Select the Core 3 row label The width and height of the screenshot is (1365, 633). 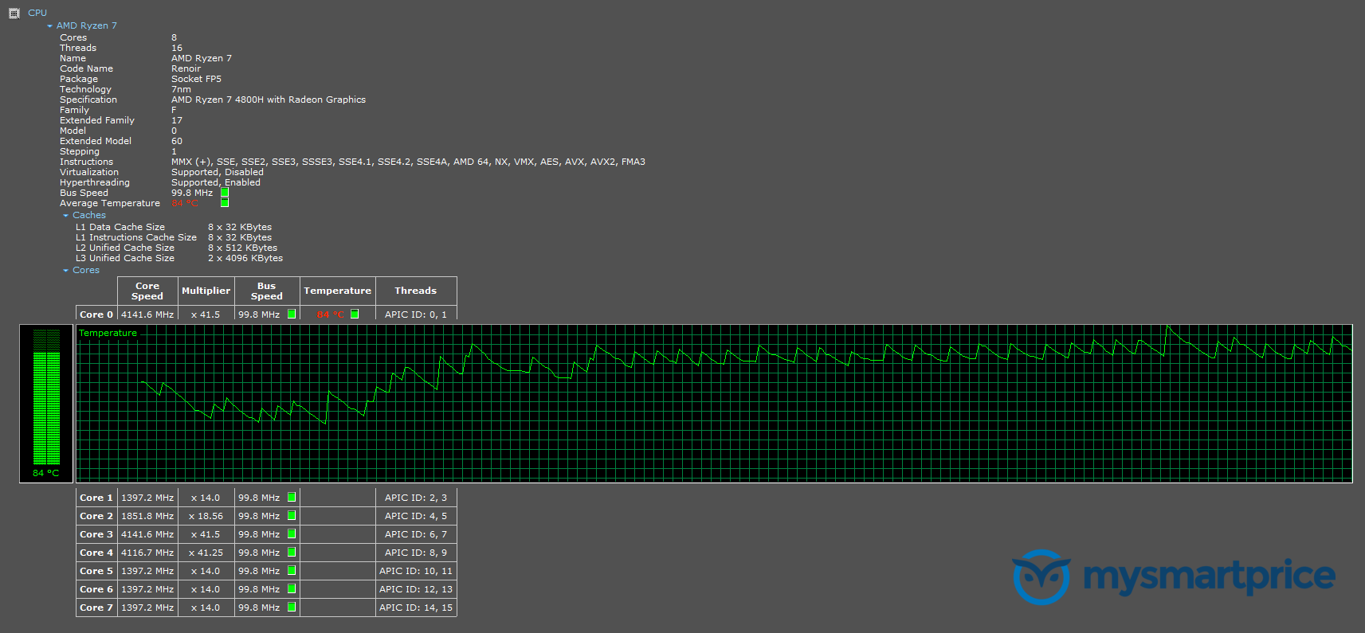coord(96,534)
